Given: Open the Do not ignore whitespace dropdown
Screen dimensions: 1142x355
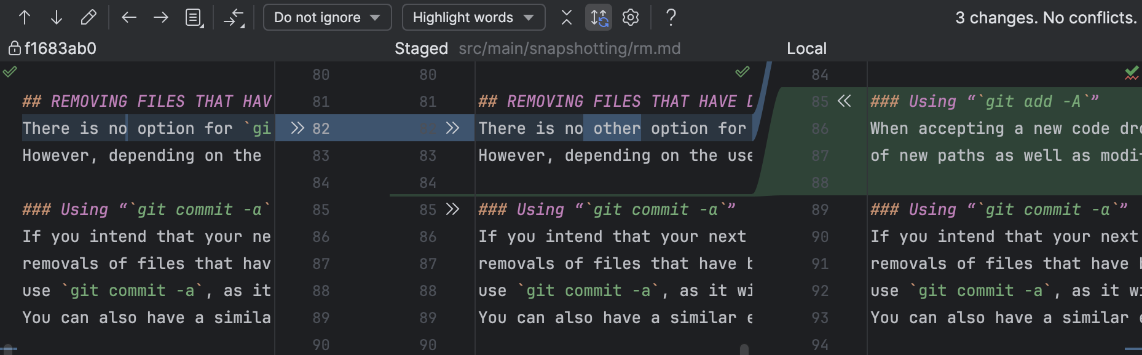Looking at the screenshot, I should [327, 17].
